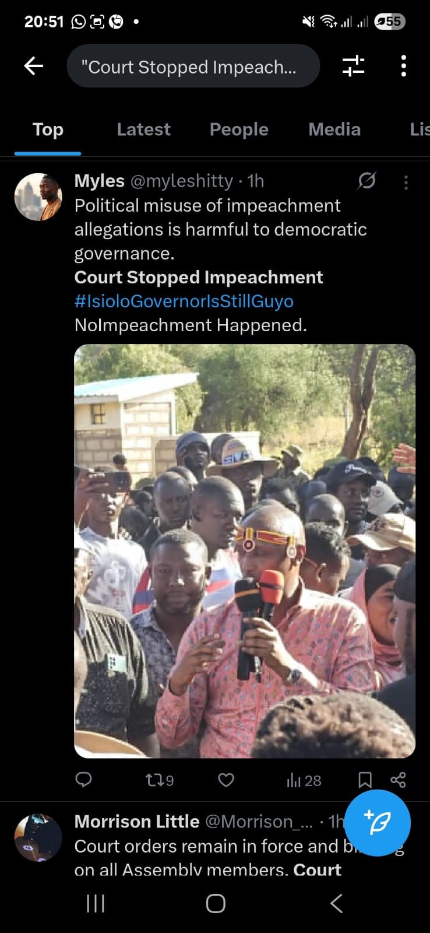Reply to Myles' tweet via comment icon
Screen dimensions: 430x933
pos(84,780)
